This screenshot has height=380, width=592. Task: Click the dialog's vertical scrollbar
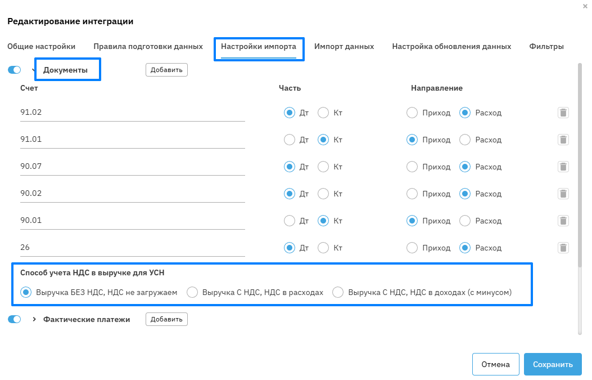pyautogui.click(x=580, y=169)
